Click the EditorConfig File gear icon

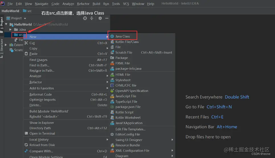pyautogui.click(x=112, y=134)
